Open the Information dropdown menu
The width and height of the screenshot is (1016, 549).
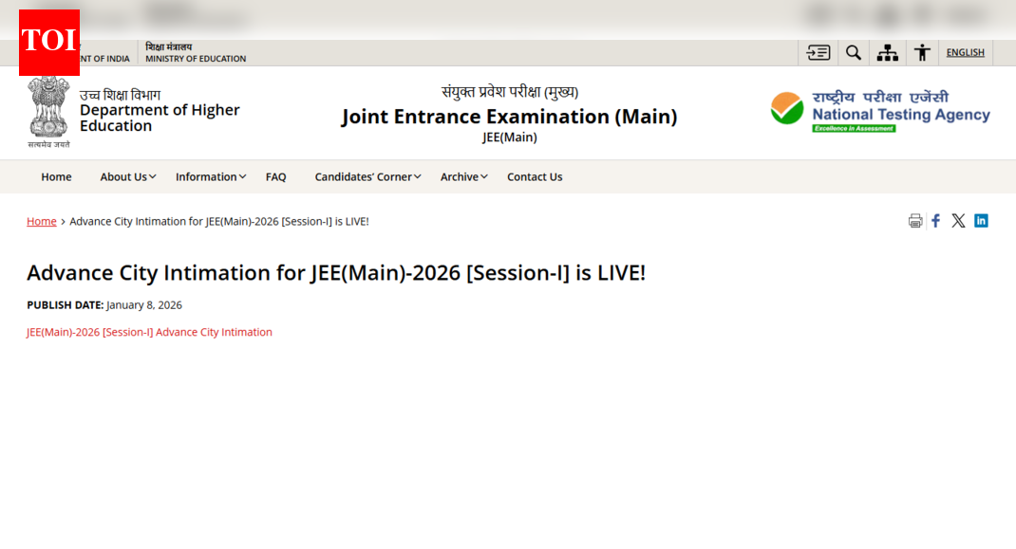click(x=207, y=176)
